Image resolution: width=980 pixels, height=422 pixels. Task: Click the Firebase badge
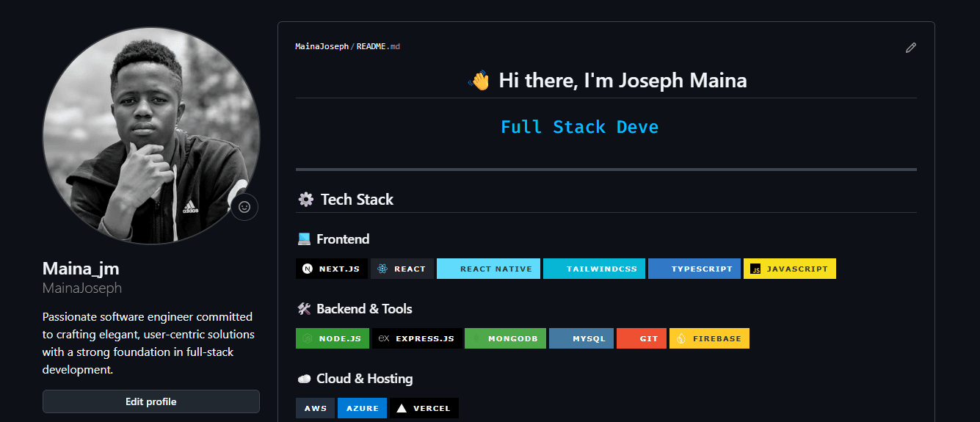click(x=709, y=338)
